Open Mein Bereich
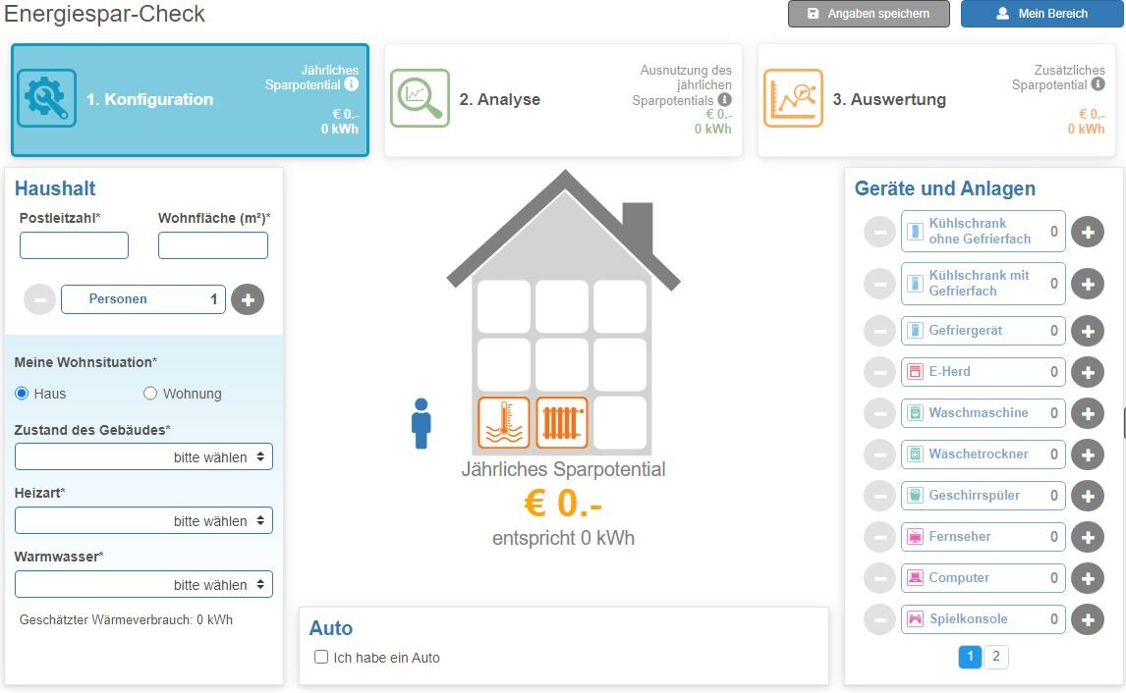This screenshot has height=693, width=1126. click(x=1042, y=14)
